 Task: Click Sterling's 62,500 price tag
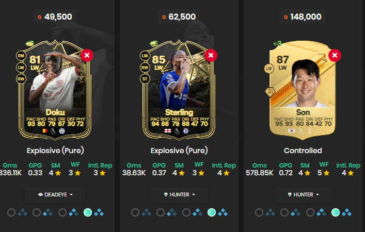coord(179,16)
